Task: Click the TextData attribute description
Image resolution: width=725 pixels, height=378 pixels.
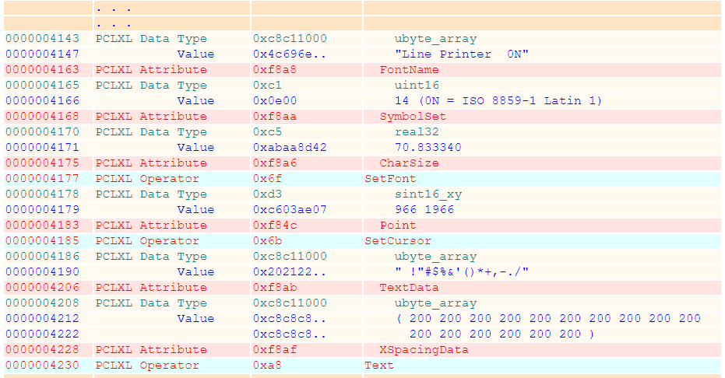Action: (409, 288)
